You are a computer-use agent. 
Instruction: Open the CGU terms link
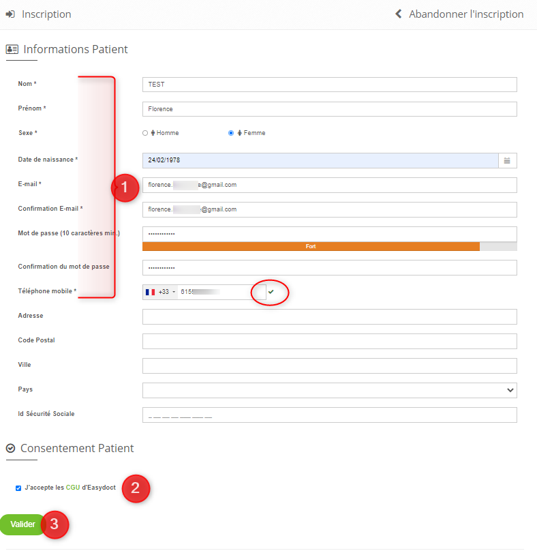tap(73, 488)
